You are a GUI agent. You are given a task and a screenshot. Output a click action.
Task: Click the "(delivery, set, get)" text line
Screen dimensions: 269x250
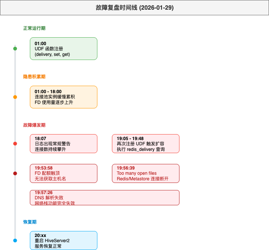click(x=52, y=54)
